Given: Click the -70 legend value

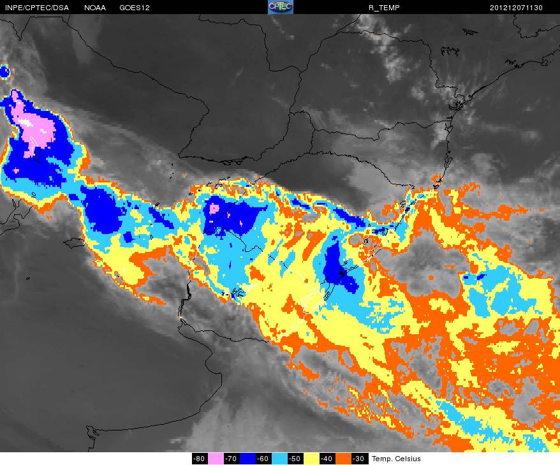Looking at the screenshot, I should [231, 459].
